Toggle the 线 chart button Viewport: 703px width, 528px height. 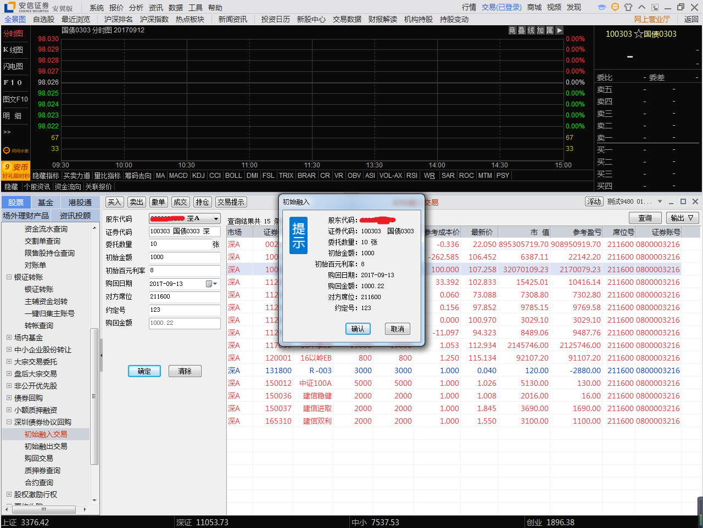(531, 31)
